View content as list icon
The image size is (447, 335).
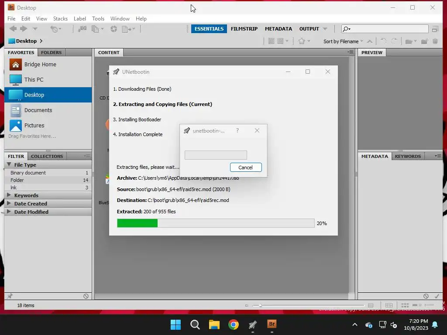429,305
